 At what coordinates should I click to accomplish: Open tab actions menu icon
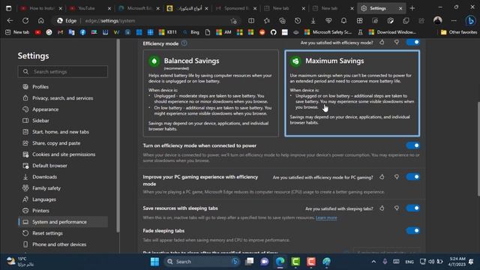coord(8,8)
